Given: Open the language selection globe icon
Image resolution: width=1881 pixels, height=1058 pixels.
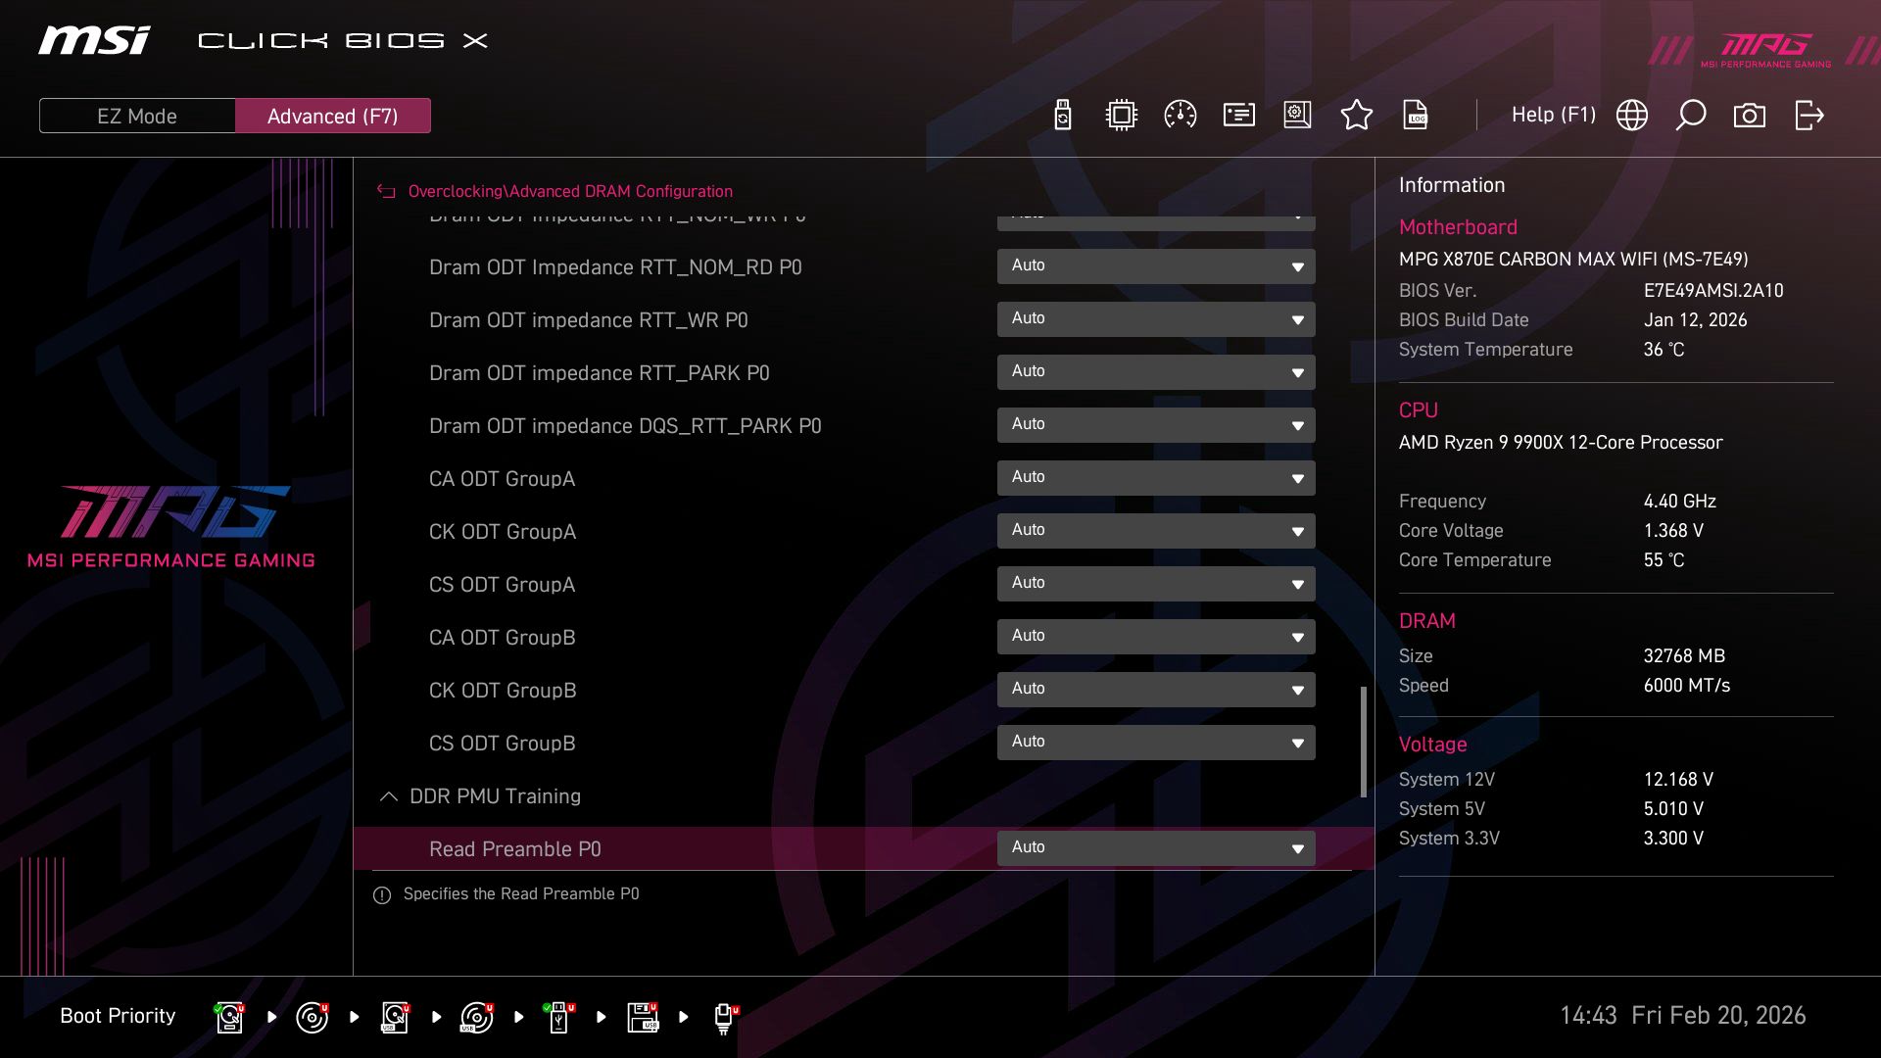Looking at the screenshot, I should click(1631, 115).
